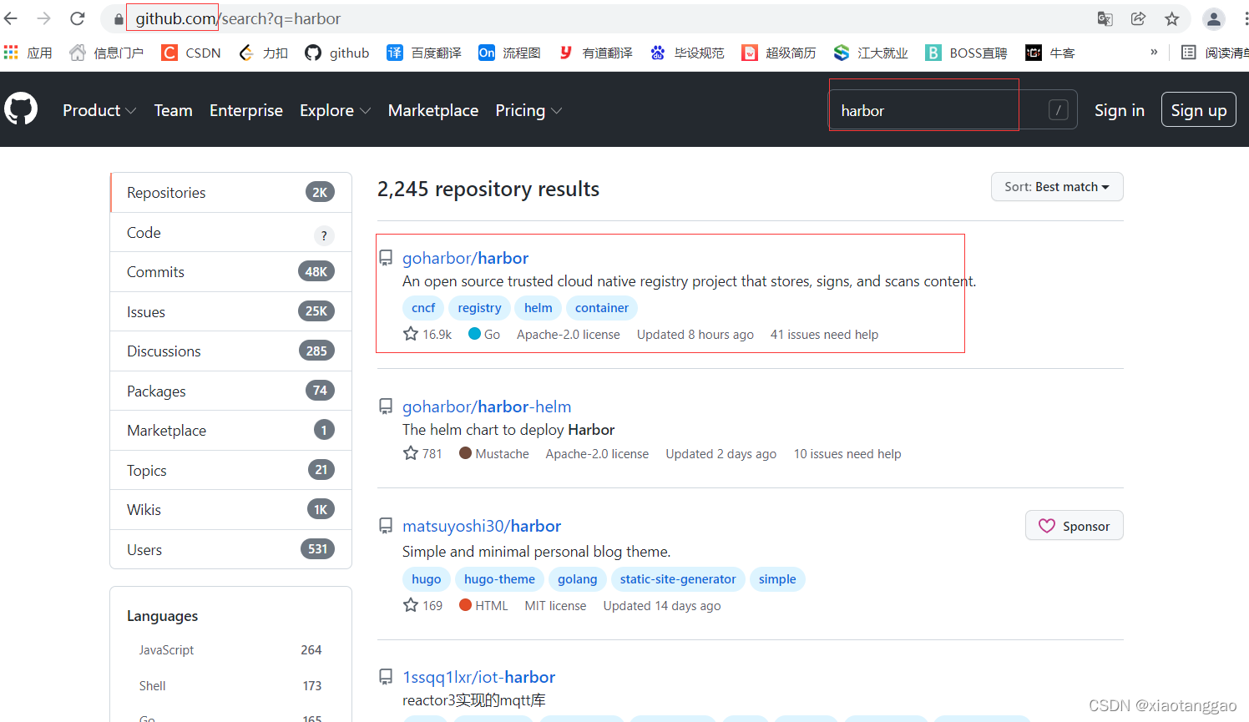The height and width of the screenshot is (722, 1249).
Task: Click the GitHub Octocat logo
Action: (x=21, y=109)
